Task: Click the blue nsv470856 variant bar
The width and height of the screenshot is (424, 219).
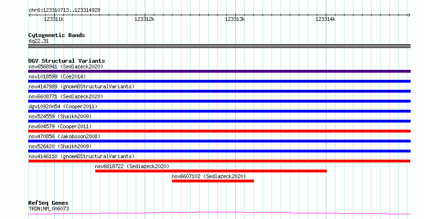Action: point(219,141)
